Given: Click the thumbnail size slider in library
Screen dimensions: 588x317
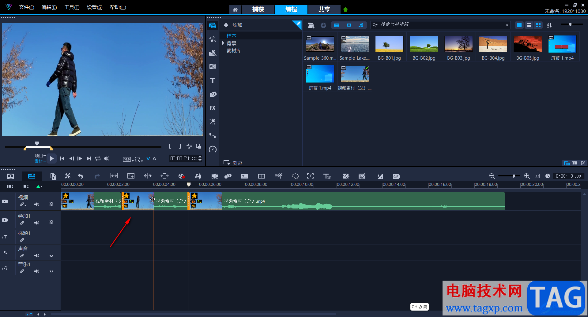Looking at the screenshot, I should coord(570,24).
